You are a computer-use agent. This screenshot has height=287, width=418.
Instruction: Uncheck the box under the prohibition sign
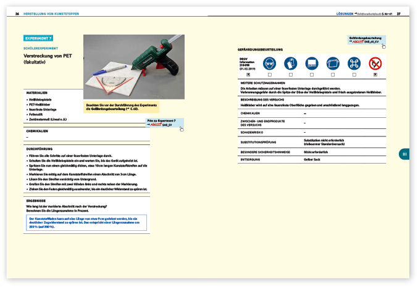[375, 75]
